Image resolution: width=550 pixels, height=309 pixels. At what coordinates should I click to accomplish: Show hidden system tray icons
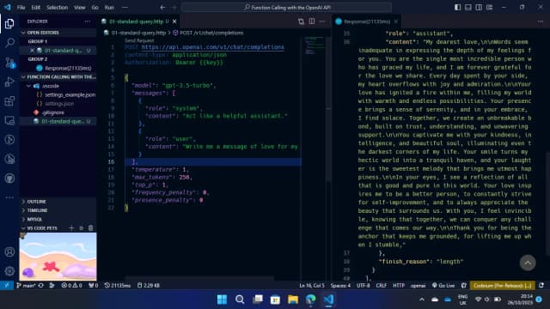click(422, 300)
